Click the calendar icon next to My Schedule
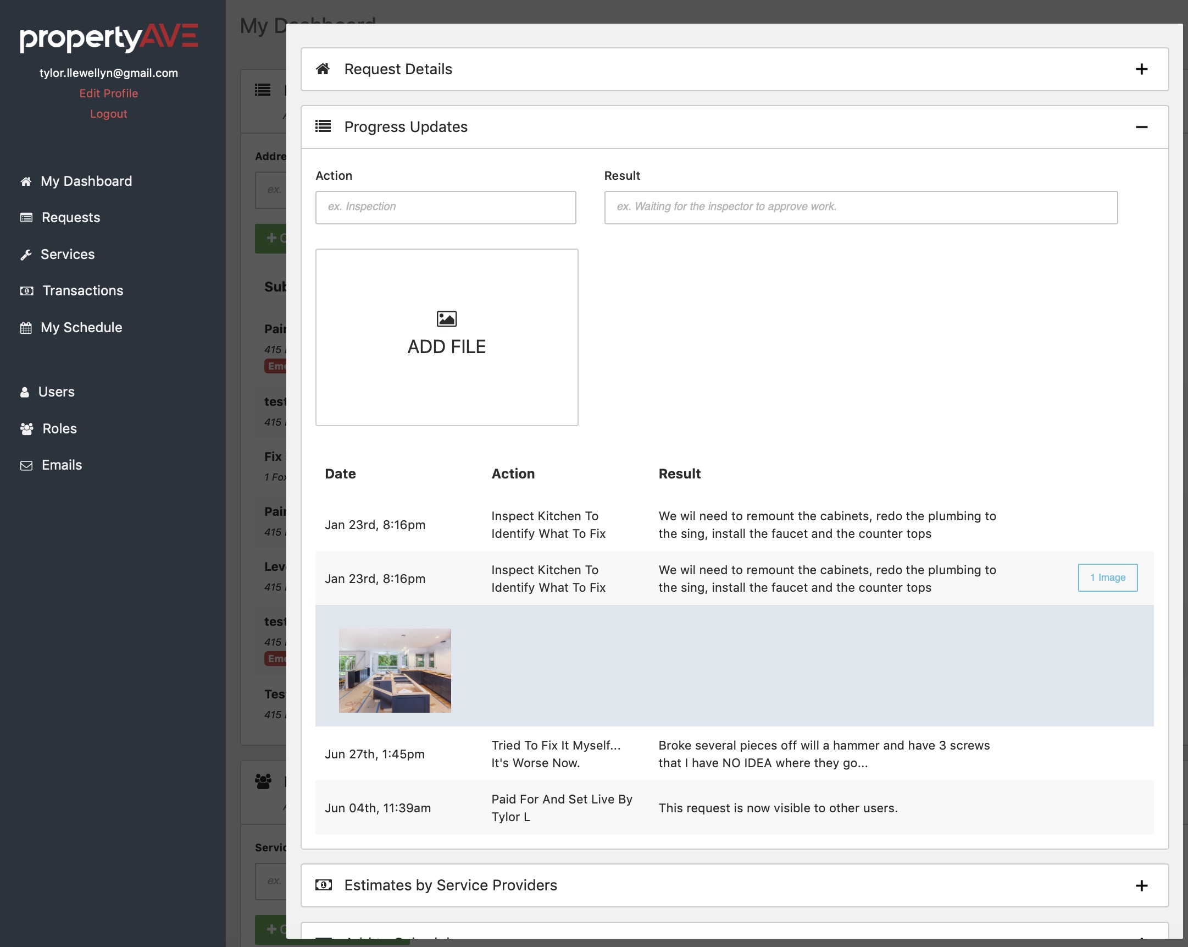The width and height of the screenshot is (1188, 947). point(26,328)
